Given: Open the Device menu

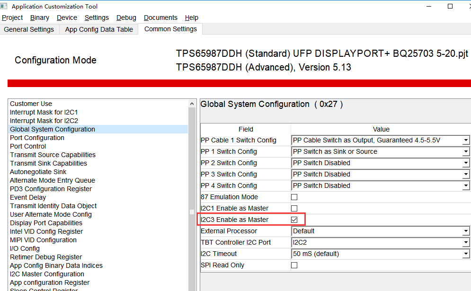Looking at the screenshot, I should coord(67,18).
